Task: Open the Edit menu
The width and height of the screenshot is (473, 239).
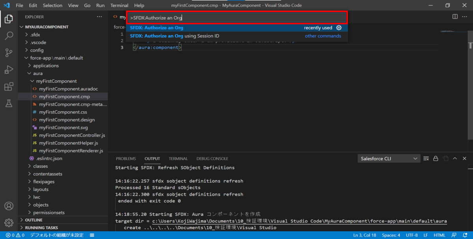Action: pos(33,6)
